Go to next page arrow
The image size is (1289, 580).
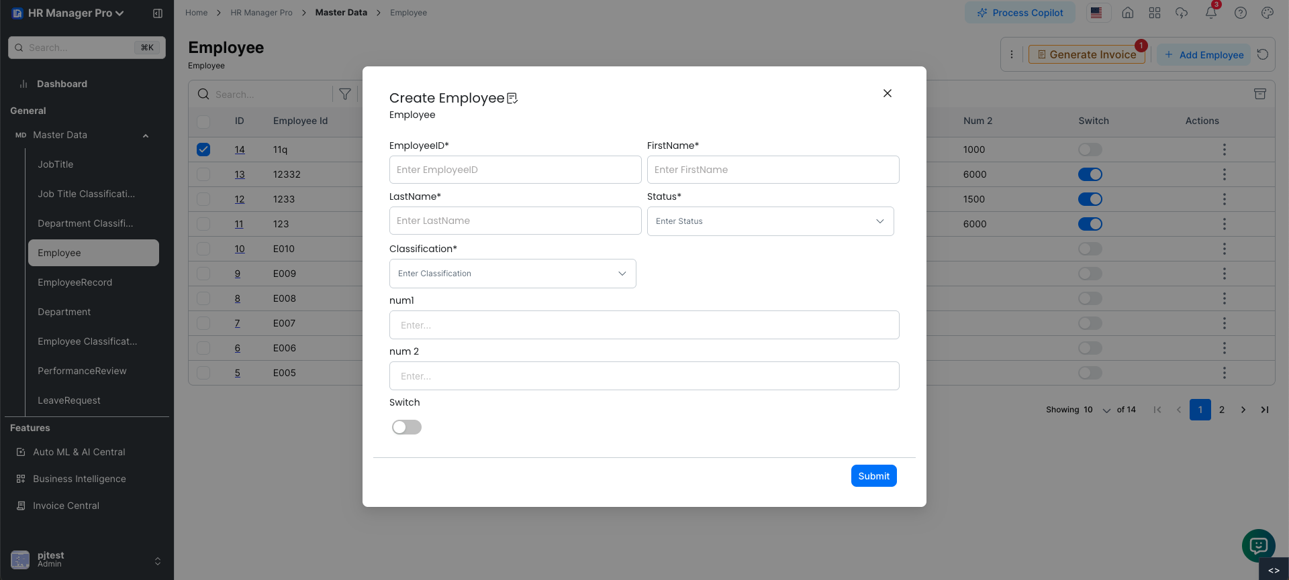coord(1243,410)
